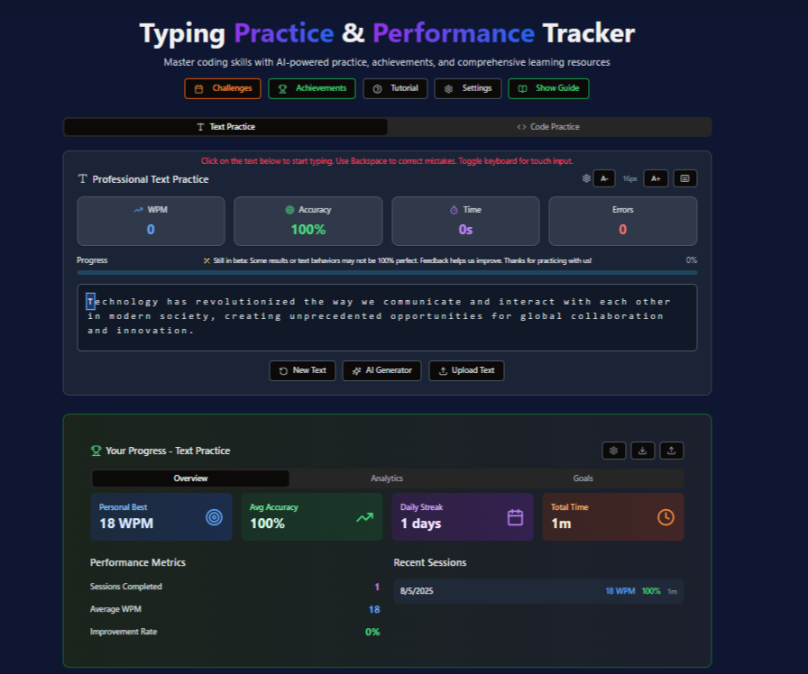Switch to the Code Practice tab

point(548,126)
